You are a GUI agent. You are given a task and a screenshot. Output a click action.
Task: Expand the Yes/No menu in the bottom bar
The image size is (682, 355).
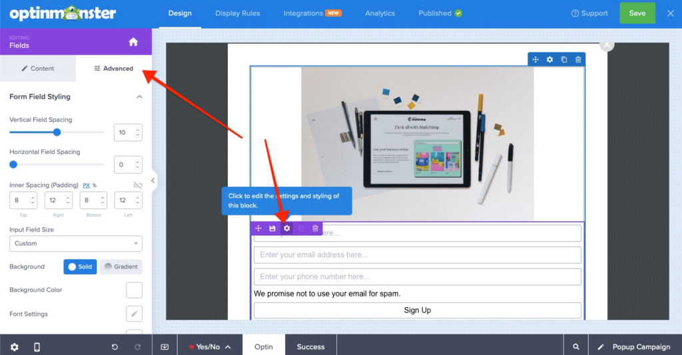209,347
